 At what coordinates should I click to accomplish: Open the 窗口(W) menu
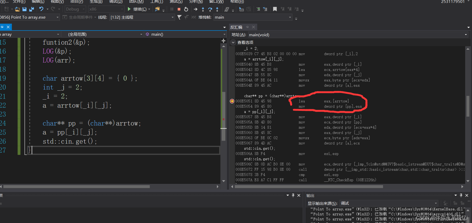(216, 2)
